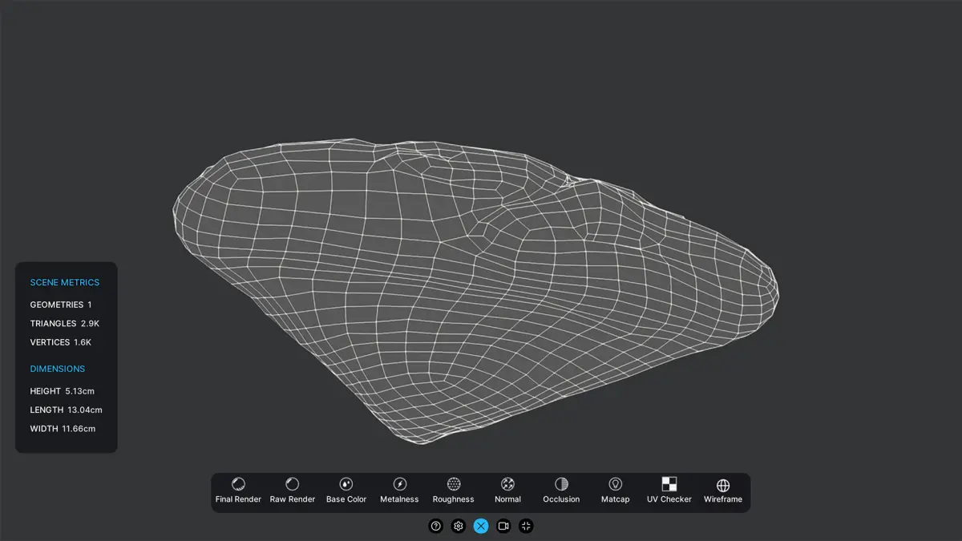Click the SCENE METRICS heading
This screenshot has height=541, width=962.
[x=65, y=282]
